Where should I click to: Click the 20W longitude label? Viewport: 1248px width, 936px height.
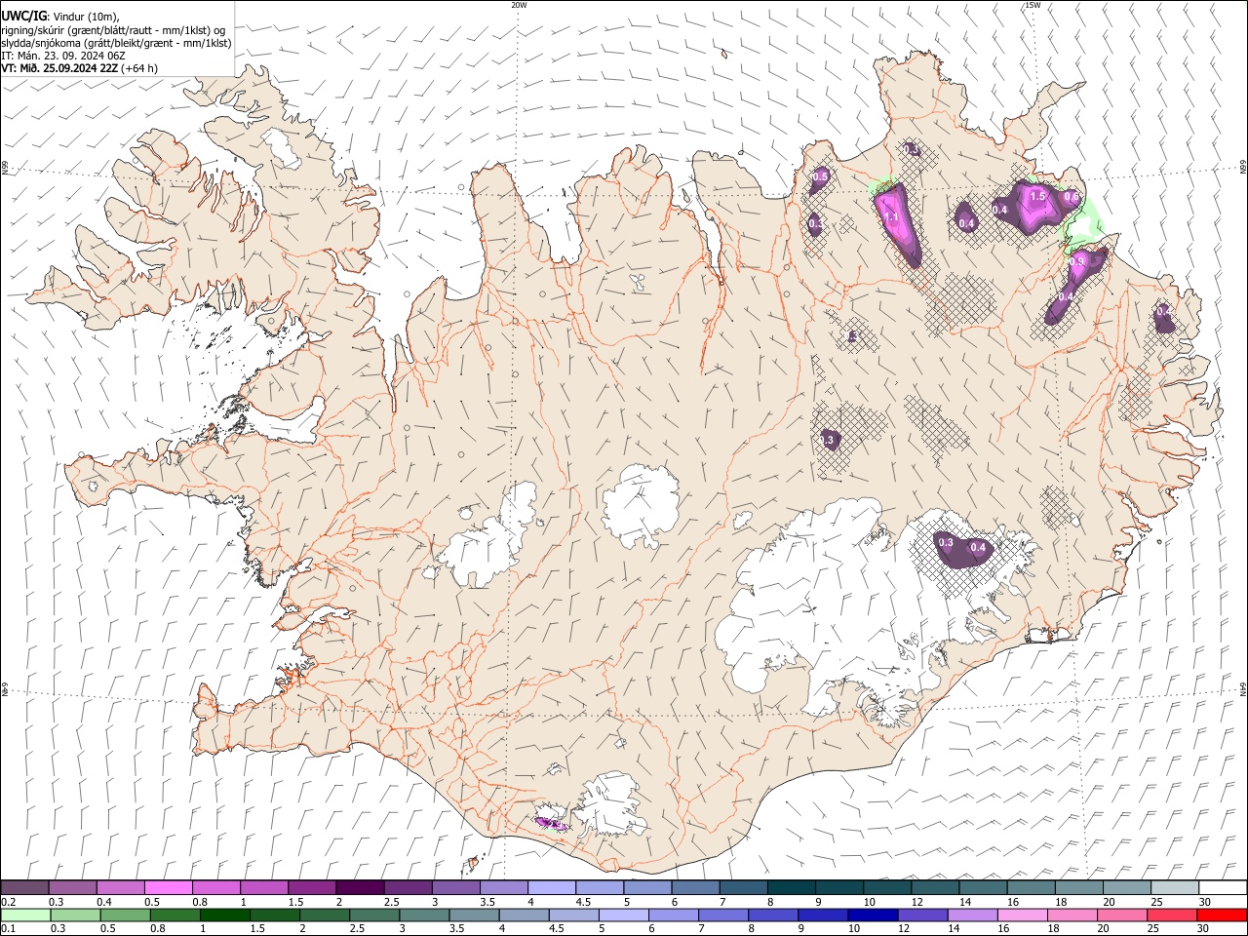click(519, 5)
